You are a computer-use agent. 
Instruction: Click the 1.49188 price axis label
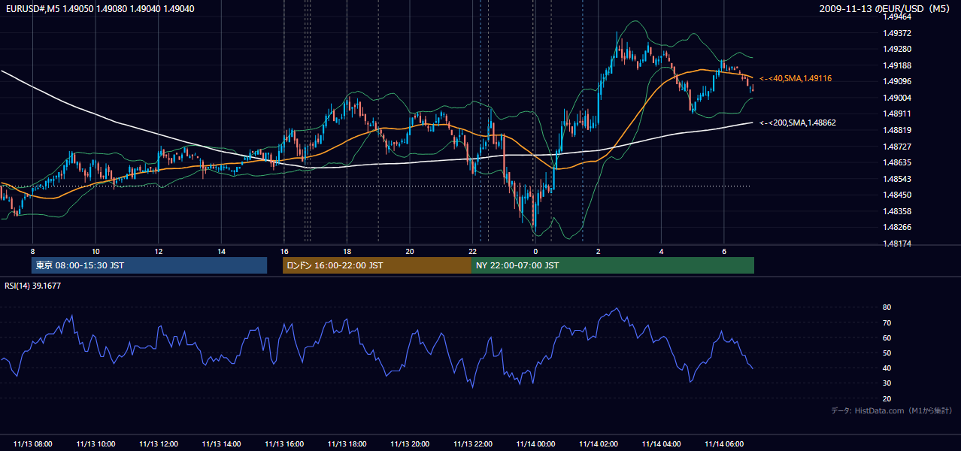[896, 65]
